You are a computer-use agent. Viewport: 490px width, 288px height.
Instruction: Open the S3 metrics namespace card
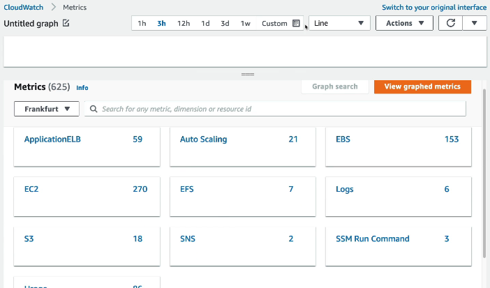87,246
